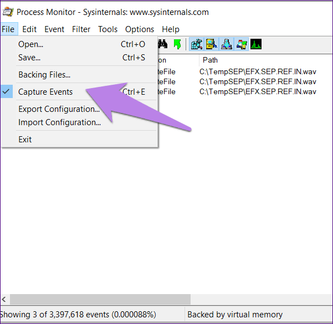
Task: Toggle Show File System Activity icon
Action: (x=212, y=44)
